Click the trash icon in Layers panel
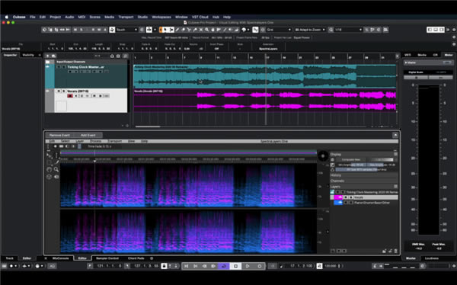 [x=395, y=251]
